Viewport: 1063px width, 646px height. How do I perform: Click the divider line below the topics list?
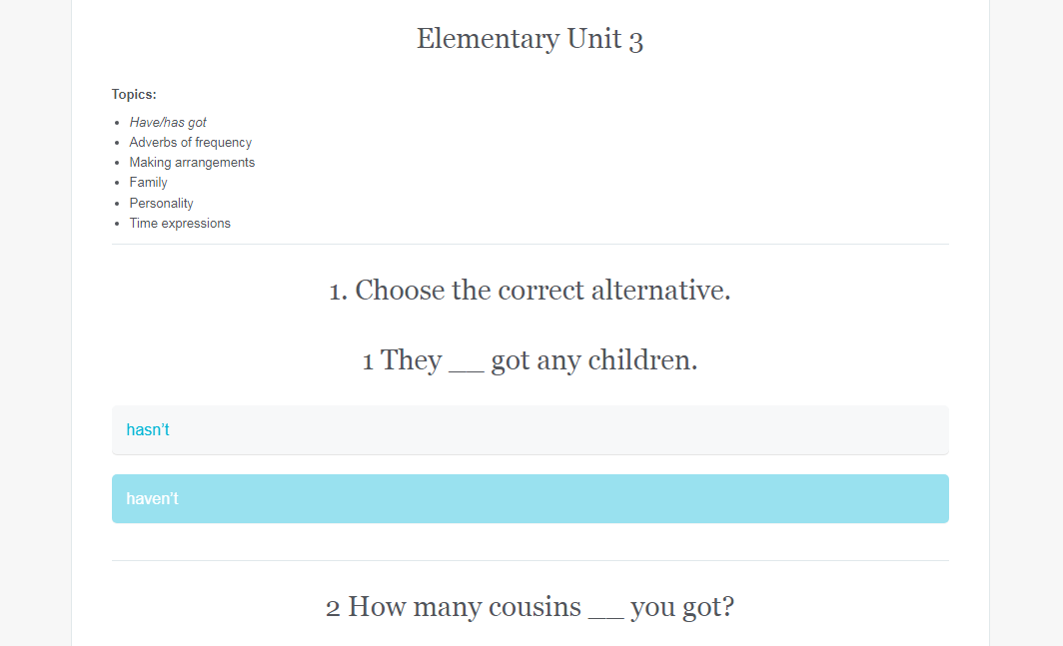point(530,244)
